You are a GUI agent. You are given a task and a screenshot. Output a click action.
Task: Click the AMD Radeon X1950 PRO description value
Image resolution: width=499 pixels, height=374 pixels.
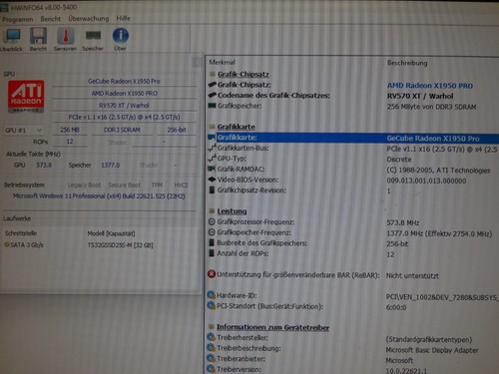pyautogui.click(x=430, y=86)
